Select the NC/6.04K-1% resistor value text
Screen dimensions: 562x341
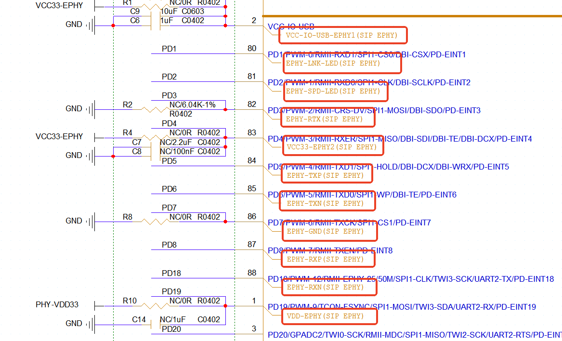[x=192, y=105]
